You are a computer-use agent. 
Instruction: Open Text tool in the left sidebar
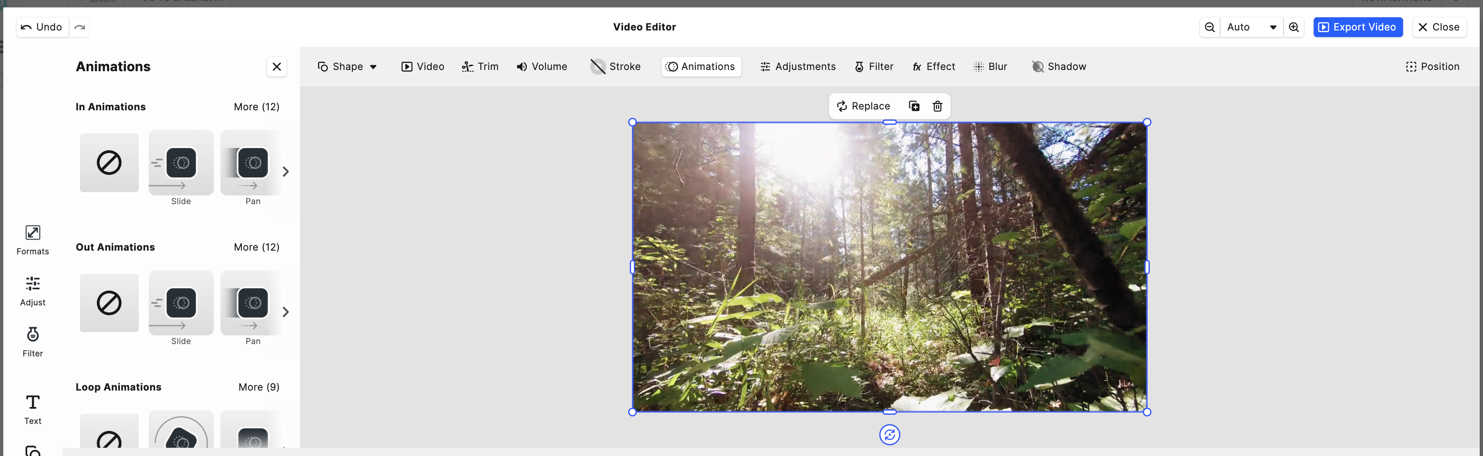point(33,409)
